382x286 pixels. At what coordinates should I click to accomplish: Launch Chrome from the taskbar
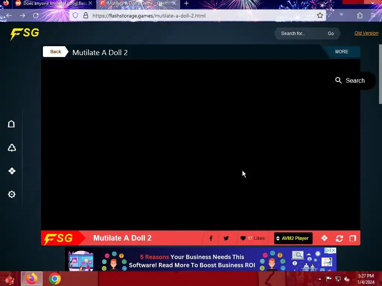(x=54, y=279)
